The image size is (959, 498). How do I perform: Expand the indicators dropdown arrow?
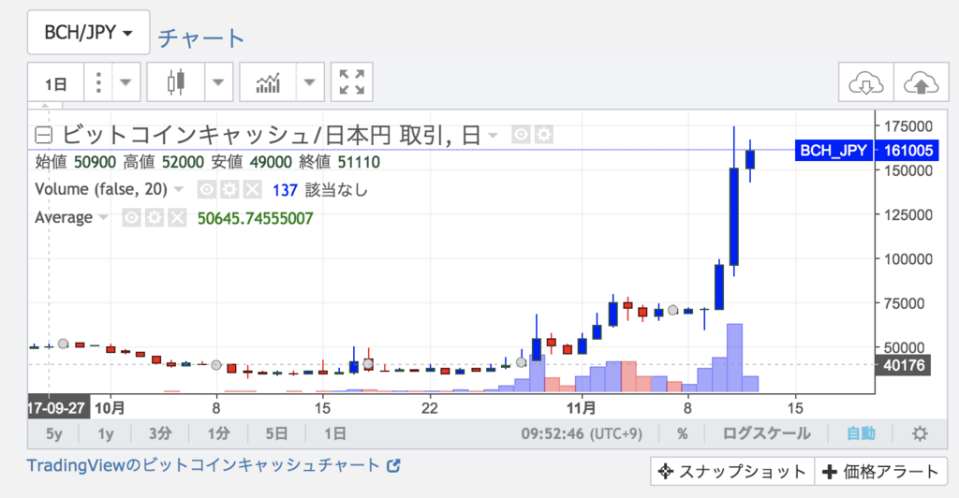309,82
